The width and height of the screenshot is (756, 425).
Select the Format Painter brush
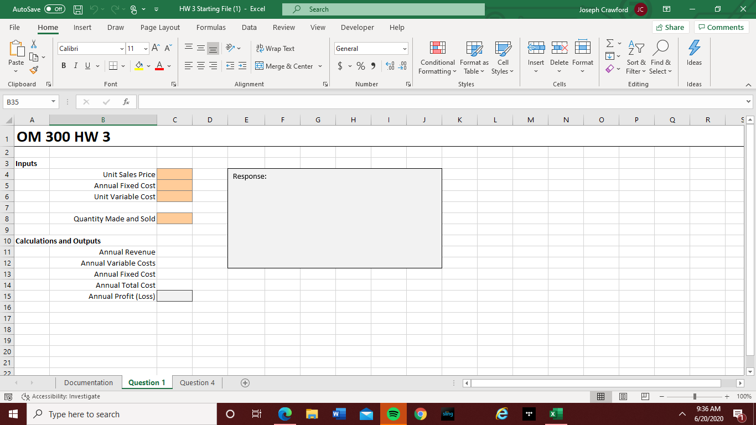33,70
